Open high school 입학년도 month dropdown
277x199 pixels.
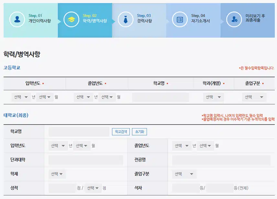pos(45,97)
